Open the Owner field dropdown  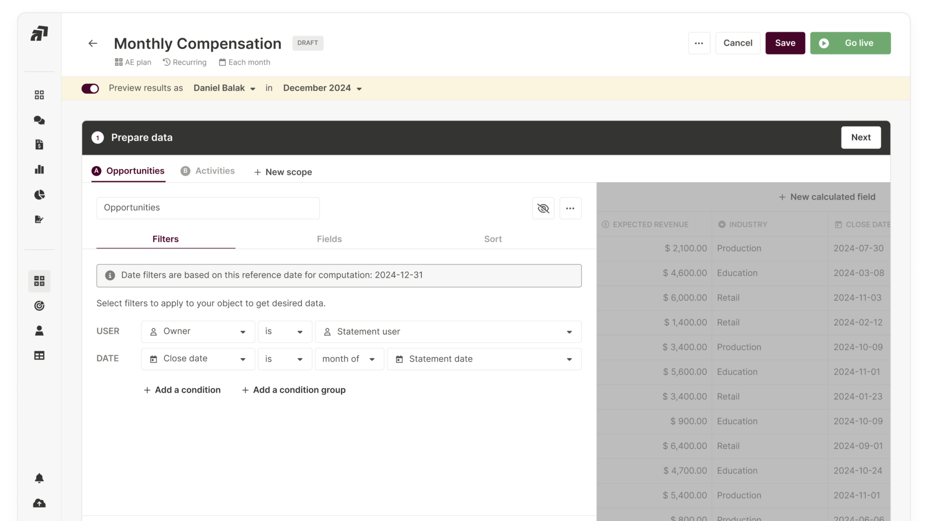[198, 331]
